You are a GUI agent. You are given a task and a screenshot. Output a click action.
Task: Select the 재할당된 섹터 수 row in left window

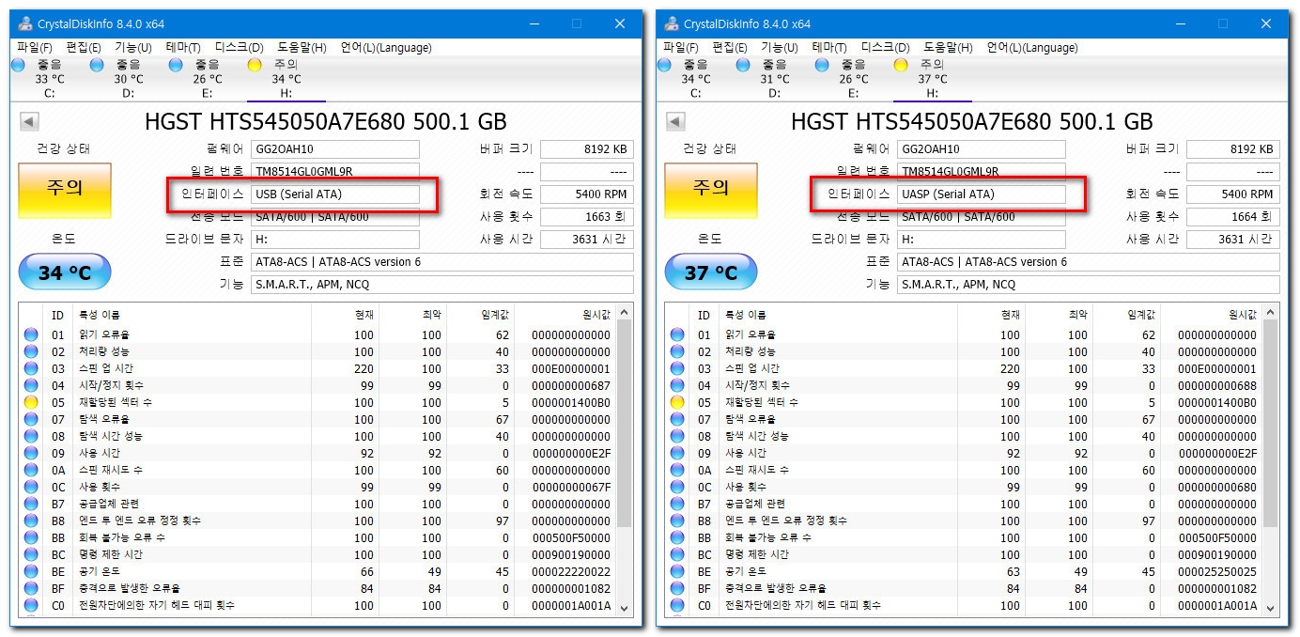[317, 402]
